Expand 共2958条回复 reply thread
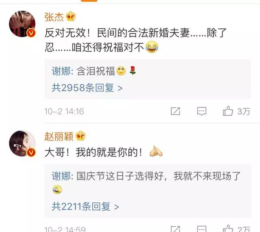Viewport: 260px width, 232px height. pyautogui.click(x=87, y=88)
